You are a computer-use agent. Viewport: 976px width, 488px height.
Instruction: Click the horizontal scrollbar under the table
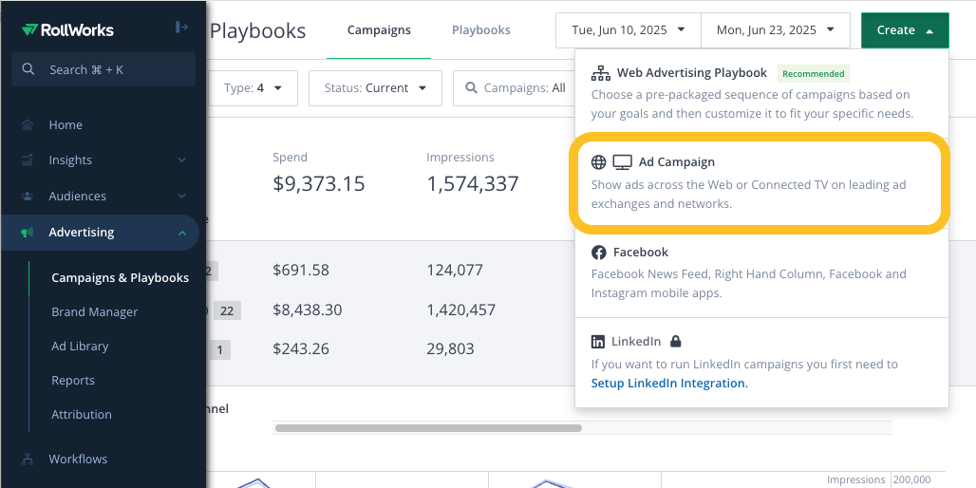point(428,427)
